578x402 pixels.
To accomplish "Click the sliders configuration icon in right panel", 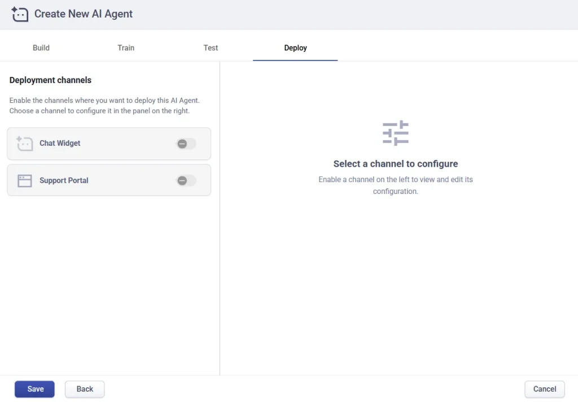I will click(x=395, y=133).
